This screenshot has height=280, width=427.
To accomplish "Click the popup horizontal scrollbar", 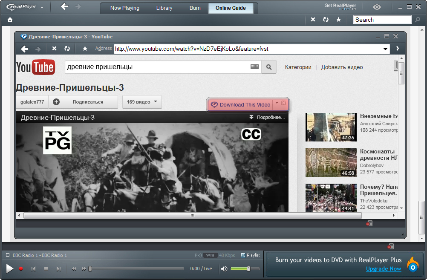I will tap(193, 216).
